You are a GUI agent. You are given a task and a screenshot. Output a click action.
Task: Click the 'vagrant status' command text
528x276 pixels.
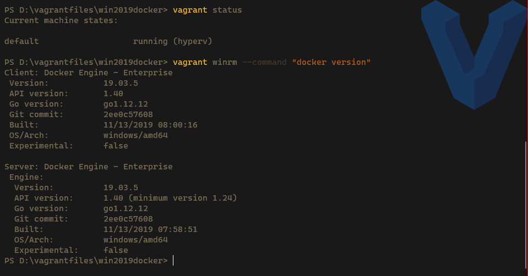pos(207,10)
